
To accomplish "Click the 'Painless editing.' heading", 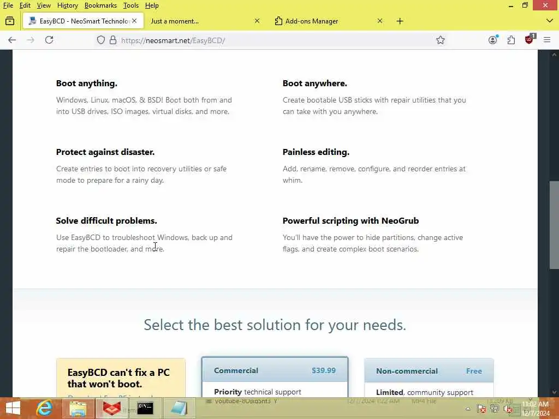I will [316, 152].
